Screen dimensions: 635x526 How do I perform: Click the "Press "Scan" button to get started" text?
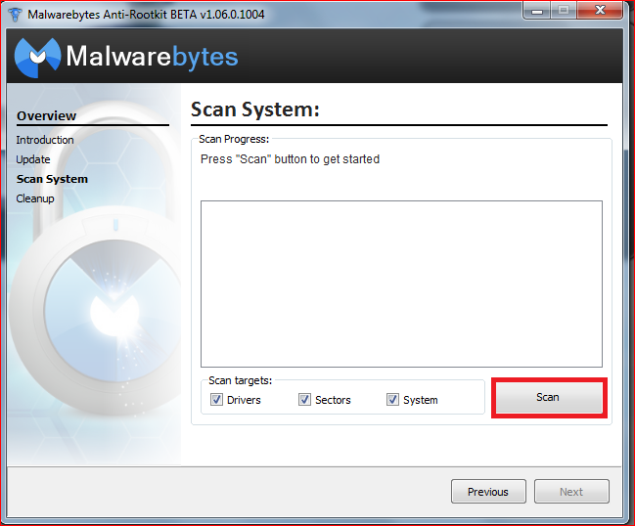click(290, 159)
